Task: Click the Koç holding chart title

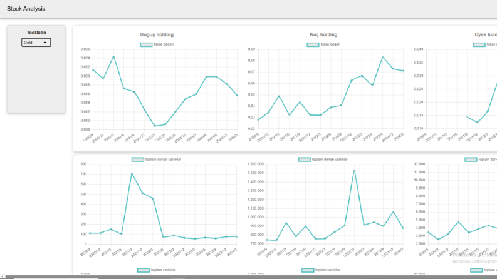Action: (x=323, y=34)
